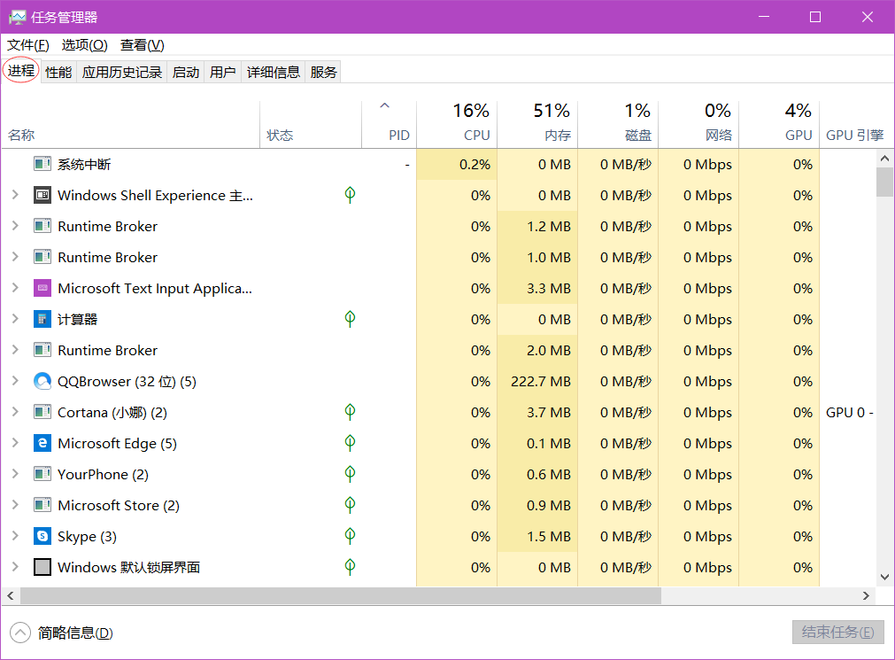Viewport: 895px width, 660px height.
Task: Select the 进程 tab
Action: (21, 70)
